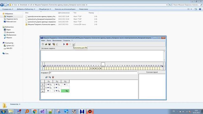Click Новая папка button
Viewport: 203px width, 114px height.
coord(83,9)
